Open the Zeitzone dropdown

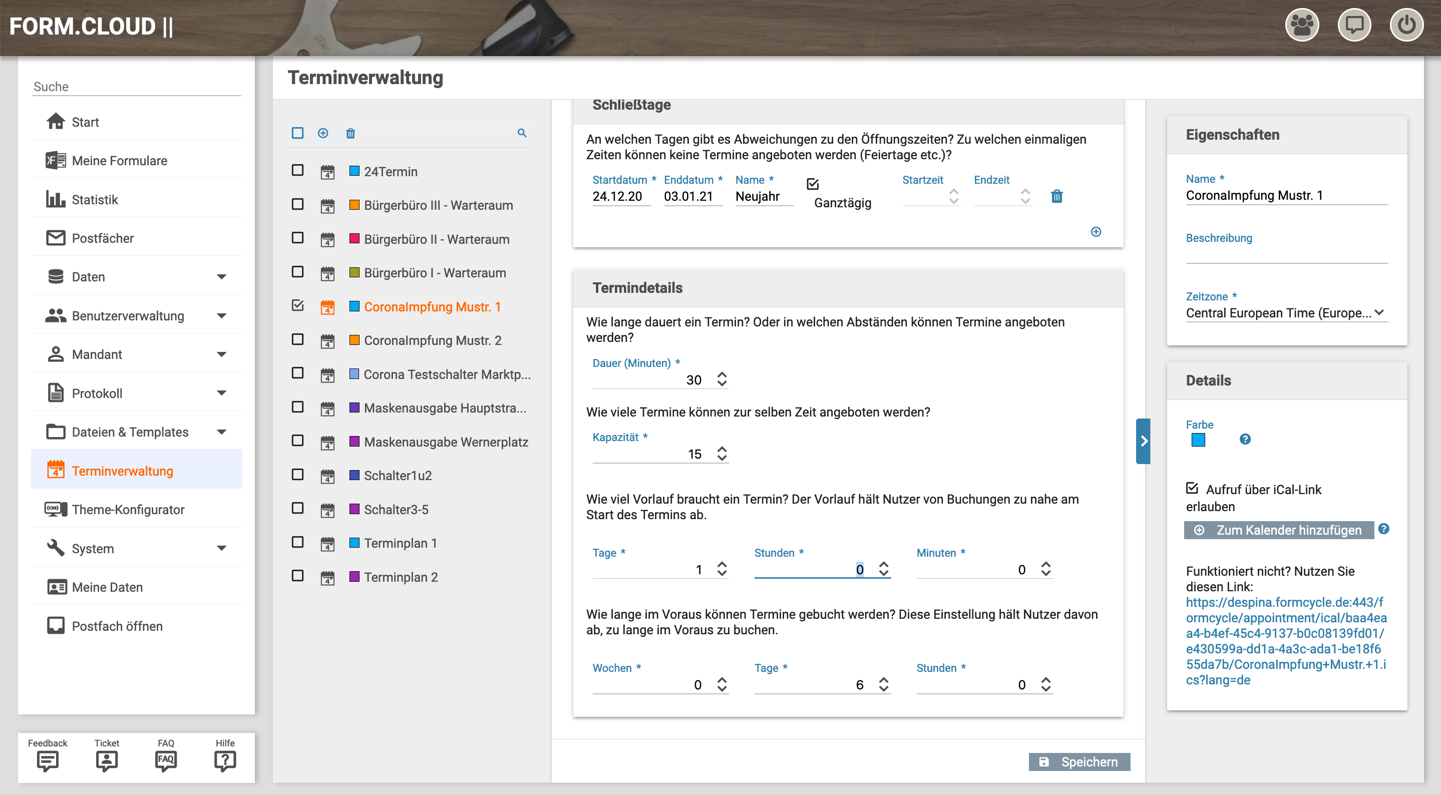point(1287,313)
